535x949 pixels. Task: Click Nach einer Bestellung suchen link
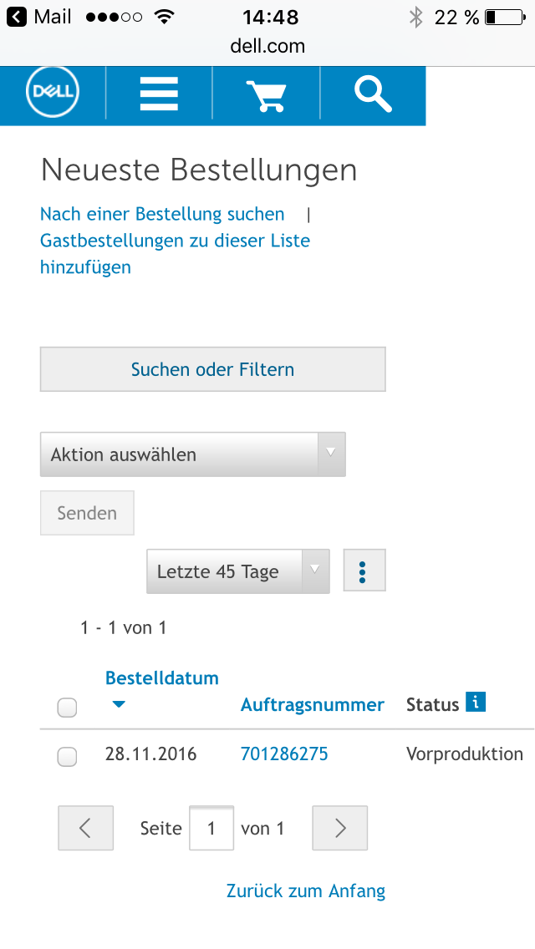[x=162, y=215]
